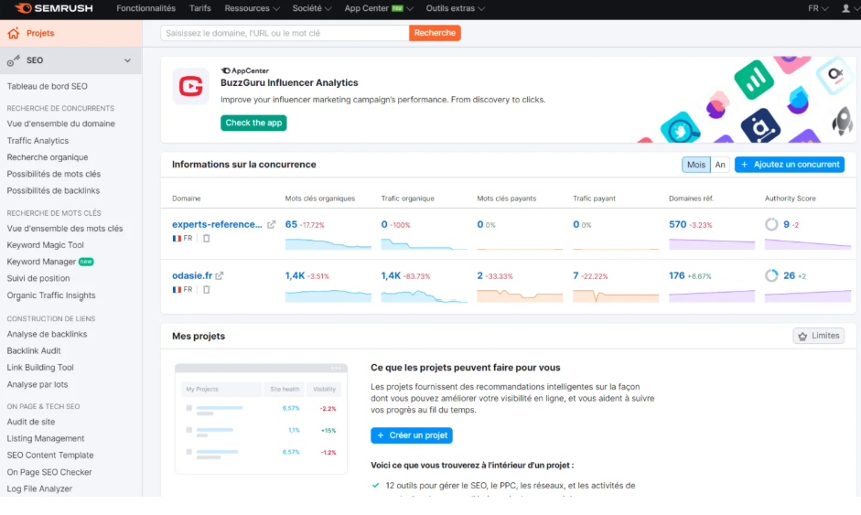Open Recherche organique in sidebar

[48, 157]
